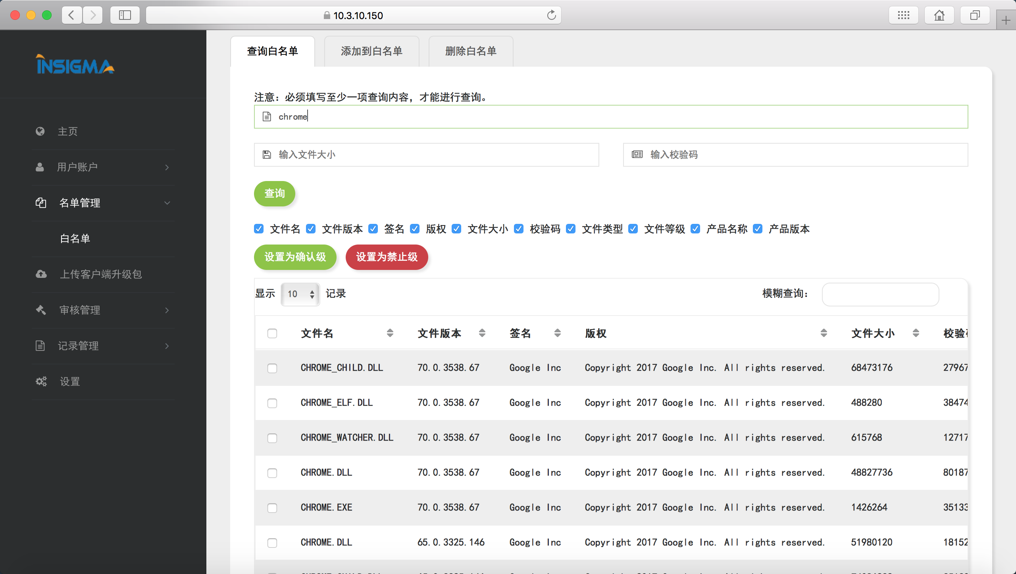This screenshot has width=1016, height=574.
Task: Open the 删除白名单 tab
Action: coord(471,51)
